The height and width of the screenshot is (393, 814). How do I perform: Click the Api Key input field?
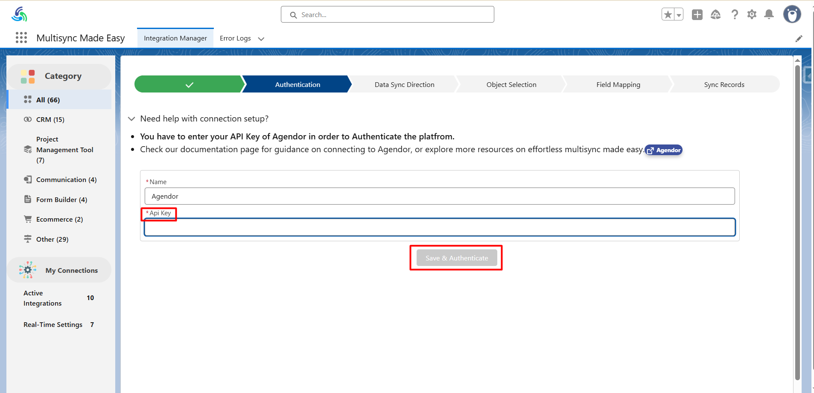coord(439,227)
